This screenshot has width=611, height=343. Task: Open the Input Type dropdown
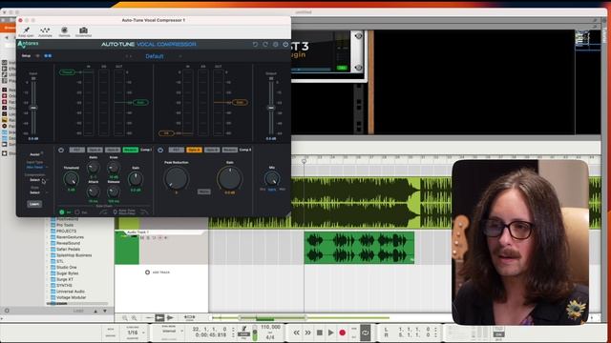[x=36, y=168]
